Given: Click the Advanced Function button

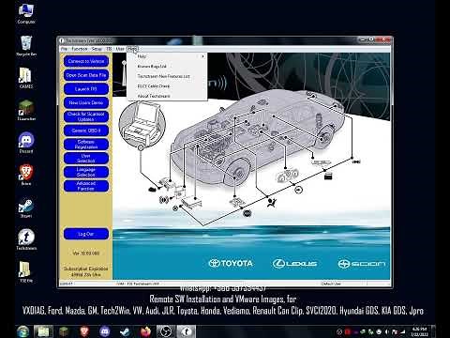Looking at the screenshot, I should click(86, 186).
